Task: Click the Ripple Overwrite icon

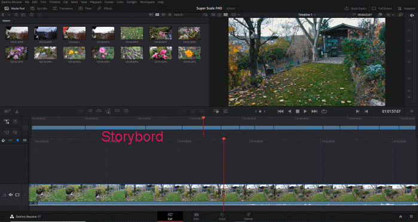Action: click(x=99, y=111)
